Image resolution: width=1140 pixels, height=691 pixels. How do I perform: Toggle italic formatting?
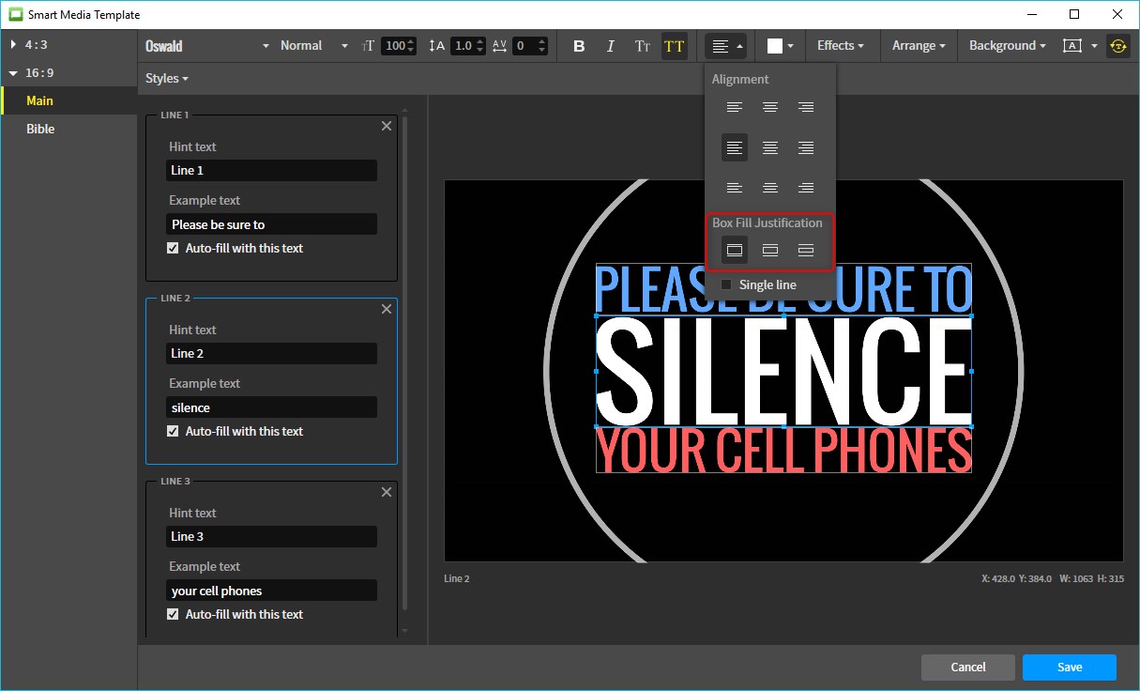pyautogui.click(x=611, y=46)
